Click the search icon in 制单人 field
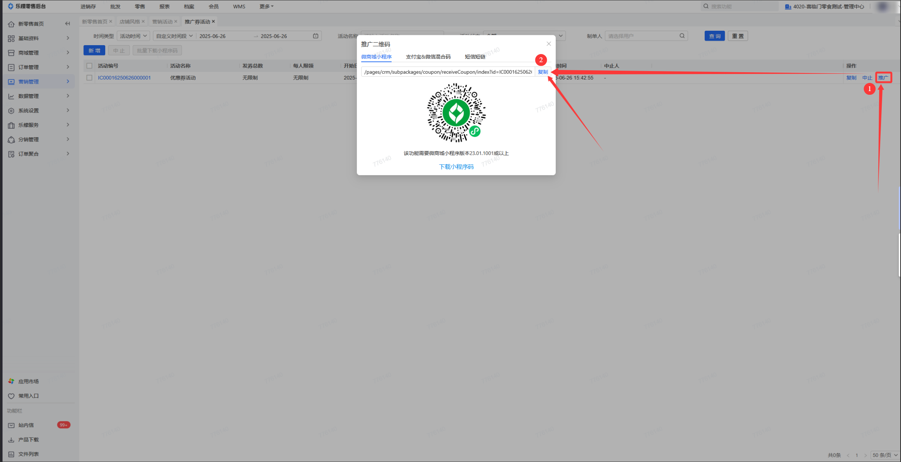 tap(682, 36)
